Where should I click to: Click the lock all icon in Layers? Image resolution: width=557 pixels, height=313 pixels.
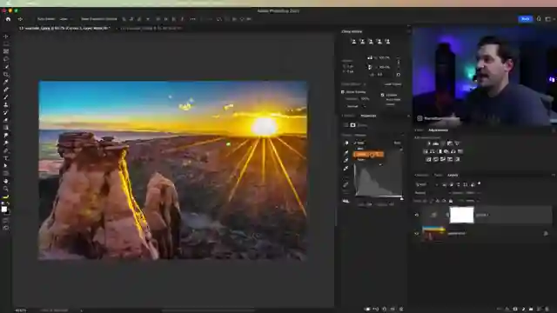[x=451, y=201]
